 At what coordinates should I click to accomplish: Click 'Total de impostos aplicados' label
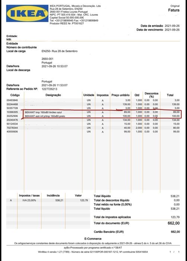[x=112, y=217]
